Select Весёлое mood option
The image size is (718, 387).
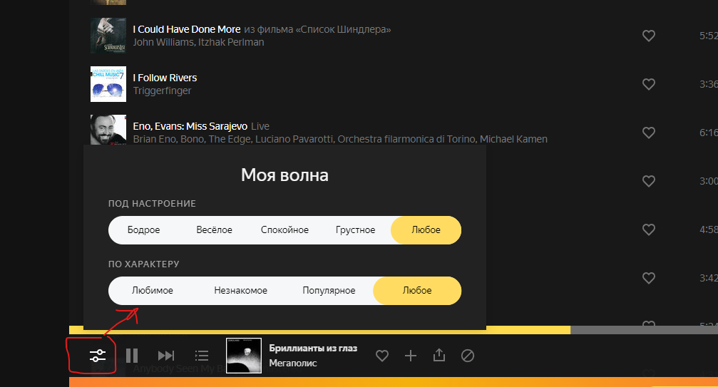coord(215,230)
